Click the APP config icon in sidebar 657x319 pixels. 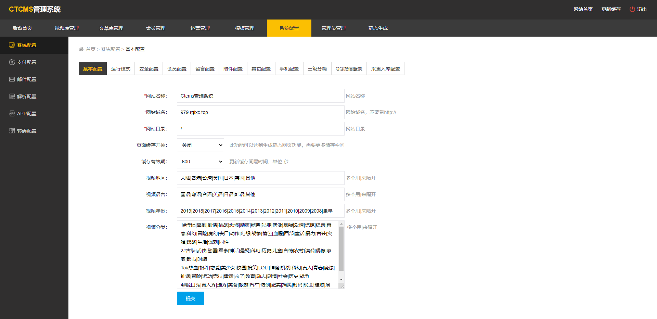coord(12,114)
